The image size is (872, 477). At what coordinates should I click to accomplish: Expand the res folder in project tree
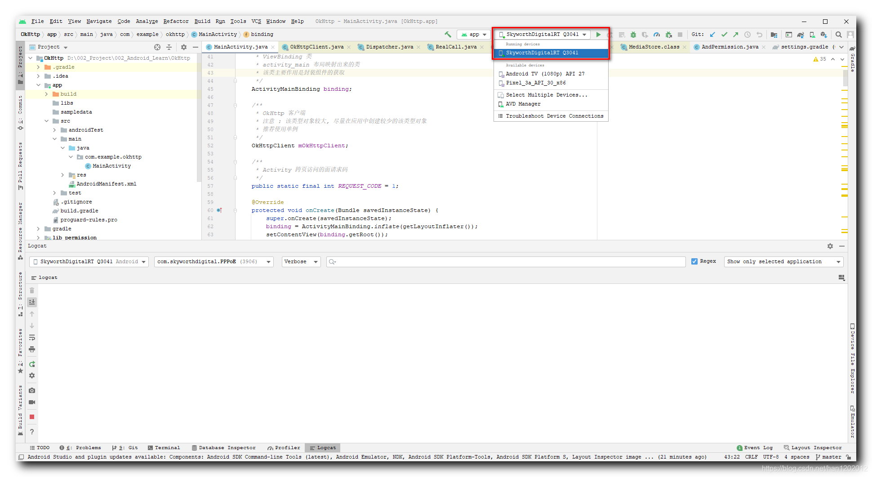[x=62, y=175]
